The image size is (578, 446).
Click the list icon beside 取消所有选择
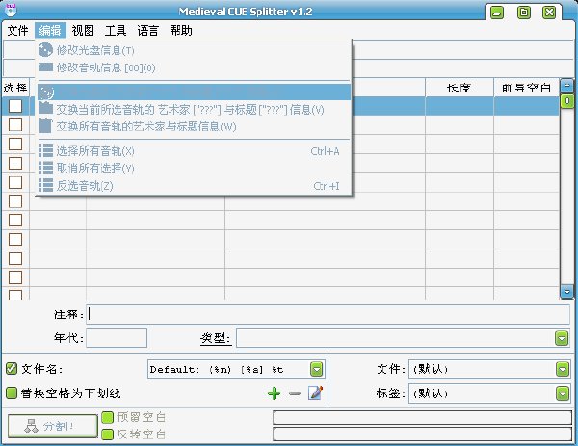pyautogui.click(x=45, y=168)
